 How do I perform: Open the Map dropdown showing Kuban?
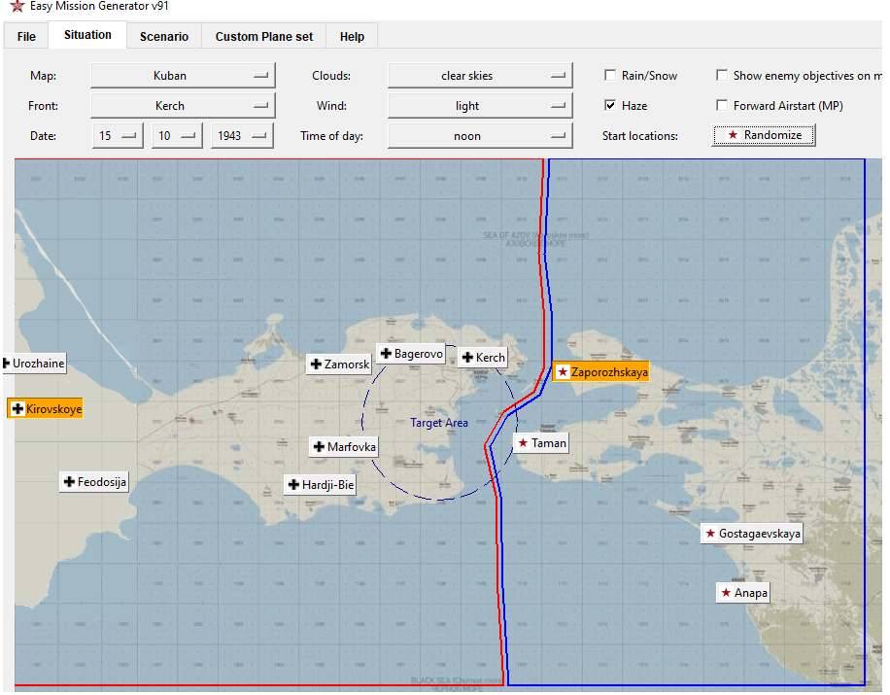pyautogui.click(x=183, y=76)
